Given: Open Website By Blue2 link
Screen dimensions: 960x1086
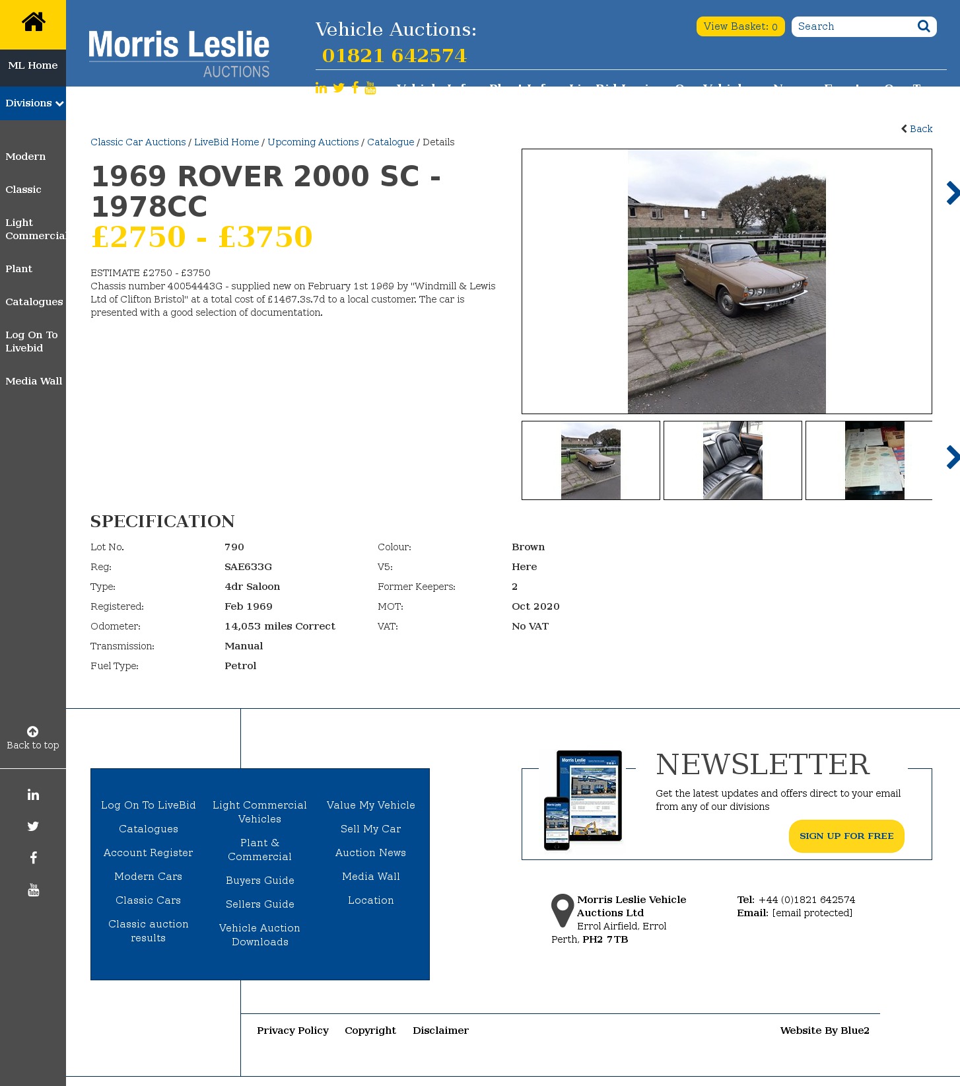Looking at the screenshot, I should [x=825, y=1031].
